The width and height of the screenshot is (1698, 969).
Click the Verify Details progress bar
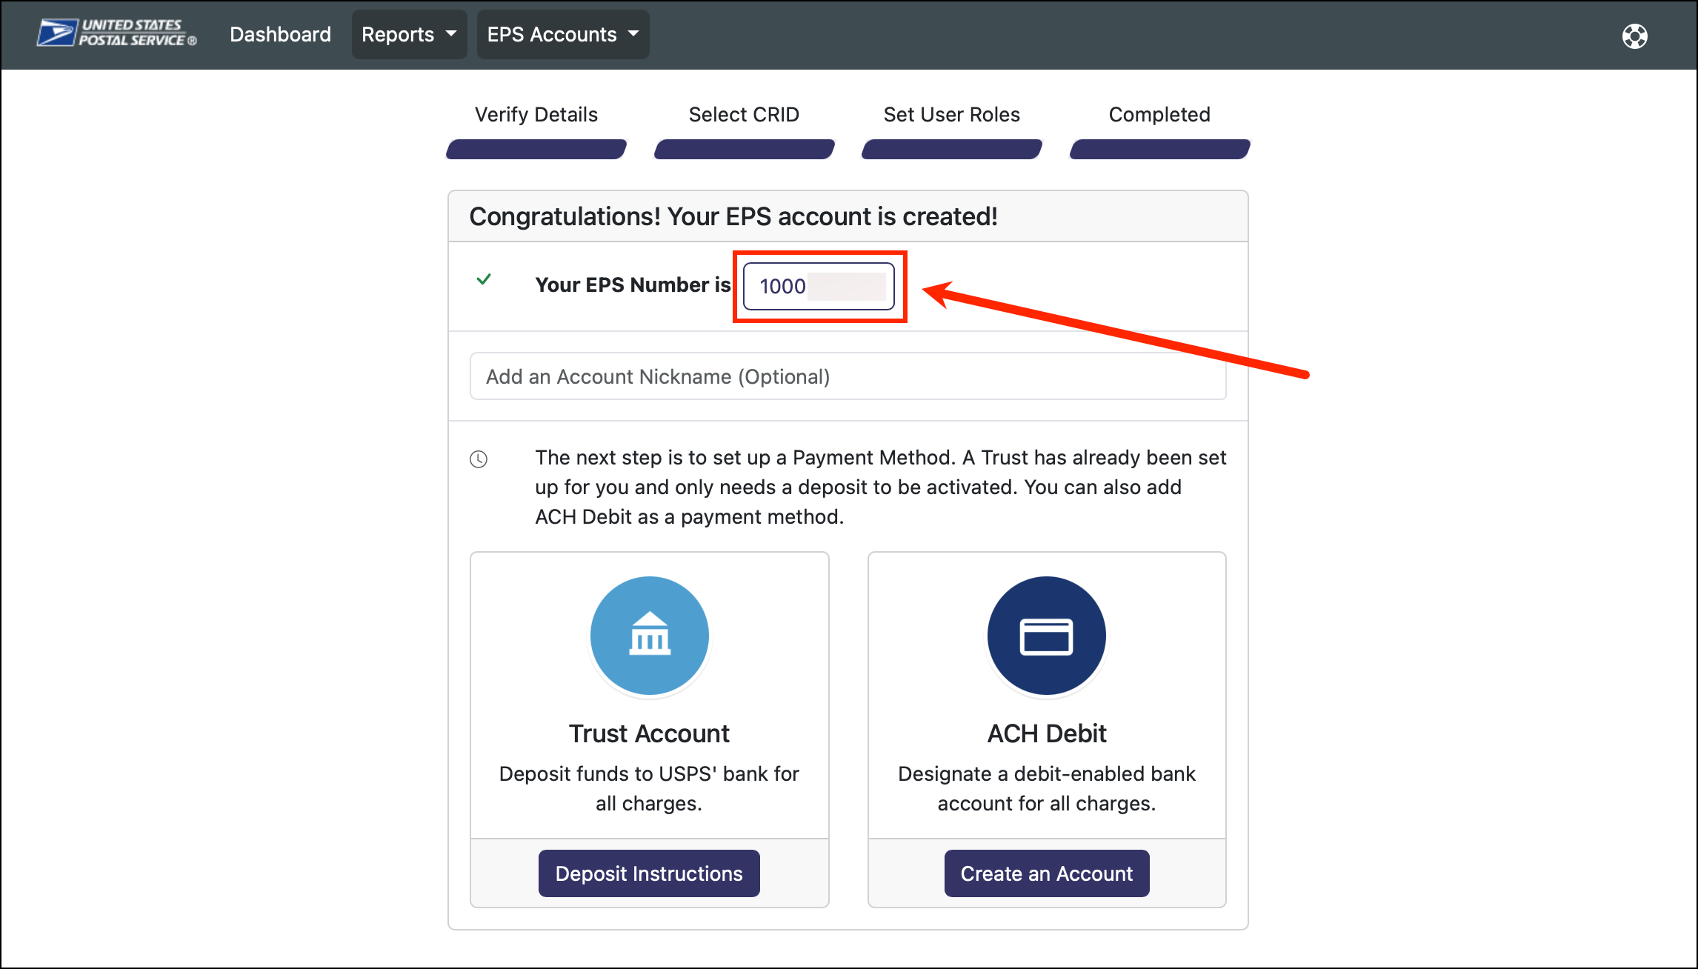536,149
